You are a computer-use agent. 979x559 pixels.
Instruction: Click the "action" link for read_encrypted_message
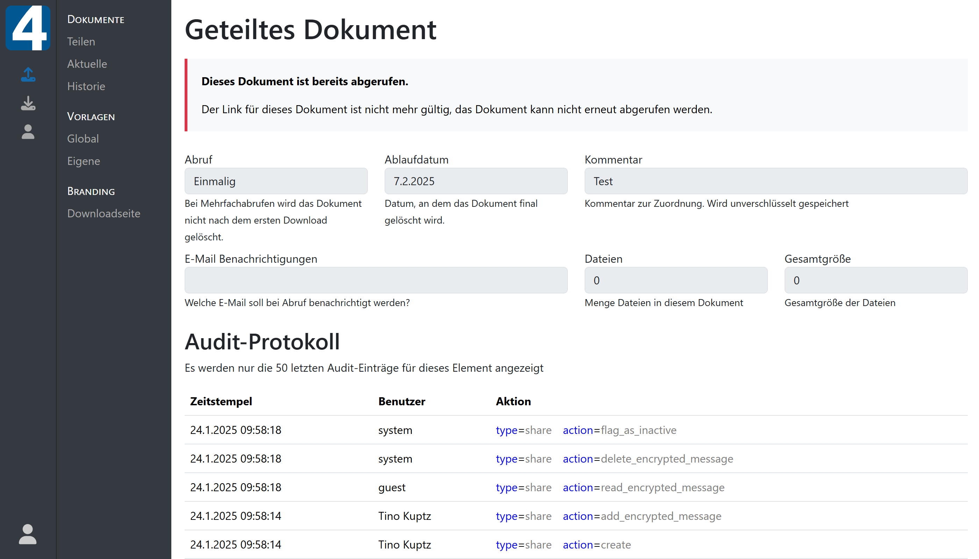578,487
